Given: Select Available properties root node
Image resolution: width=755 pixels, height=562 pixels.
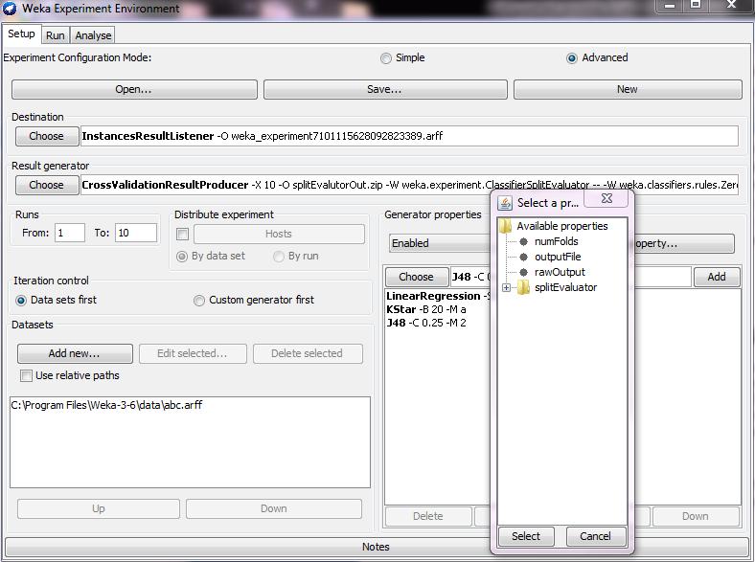Looking at the screenshot, I should coord(562,226).
